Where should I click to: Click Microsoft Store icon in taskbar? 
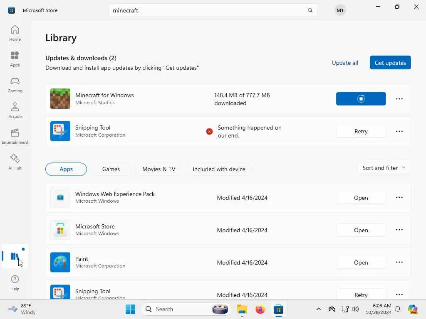(x=278, y=309)
